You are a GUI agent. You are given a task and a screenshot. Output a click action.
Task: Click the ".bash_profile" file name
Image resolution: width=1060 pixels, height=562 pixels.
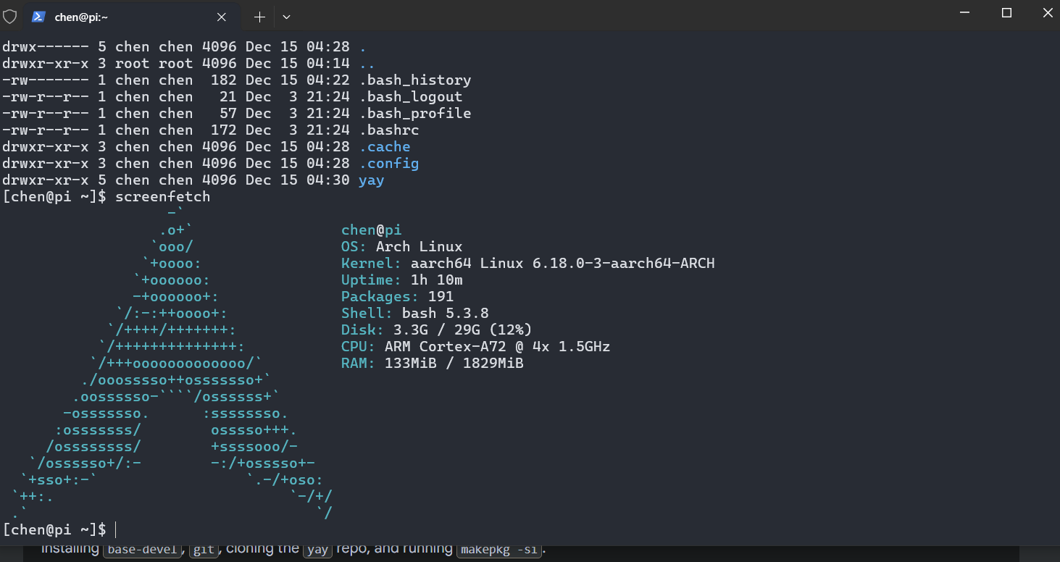tap(415, 114)
